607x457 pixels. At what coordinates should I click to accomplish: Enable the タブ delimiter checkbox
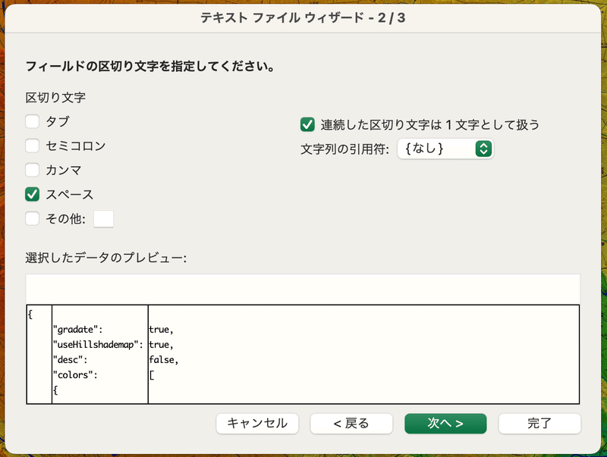click(32, 121)
